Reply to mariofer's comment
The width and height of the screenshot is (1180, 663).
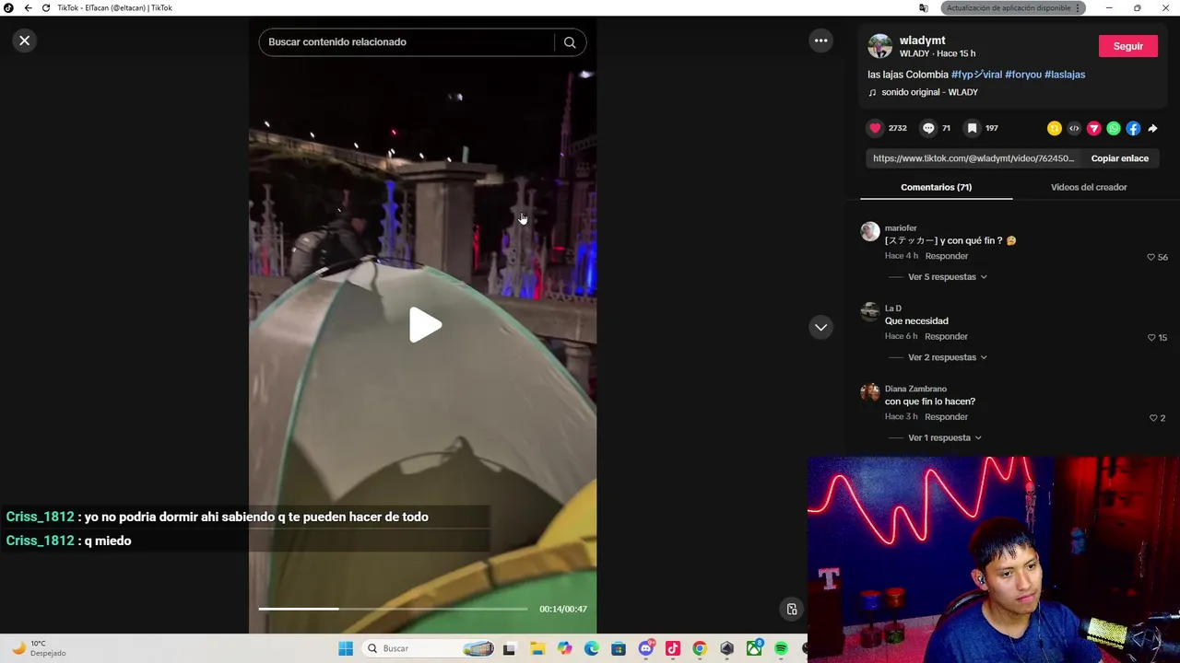[946, 256]
